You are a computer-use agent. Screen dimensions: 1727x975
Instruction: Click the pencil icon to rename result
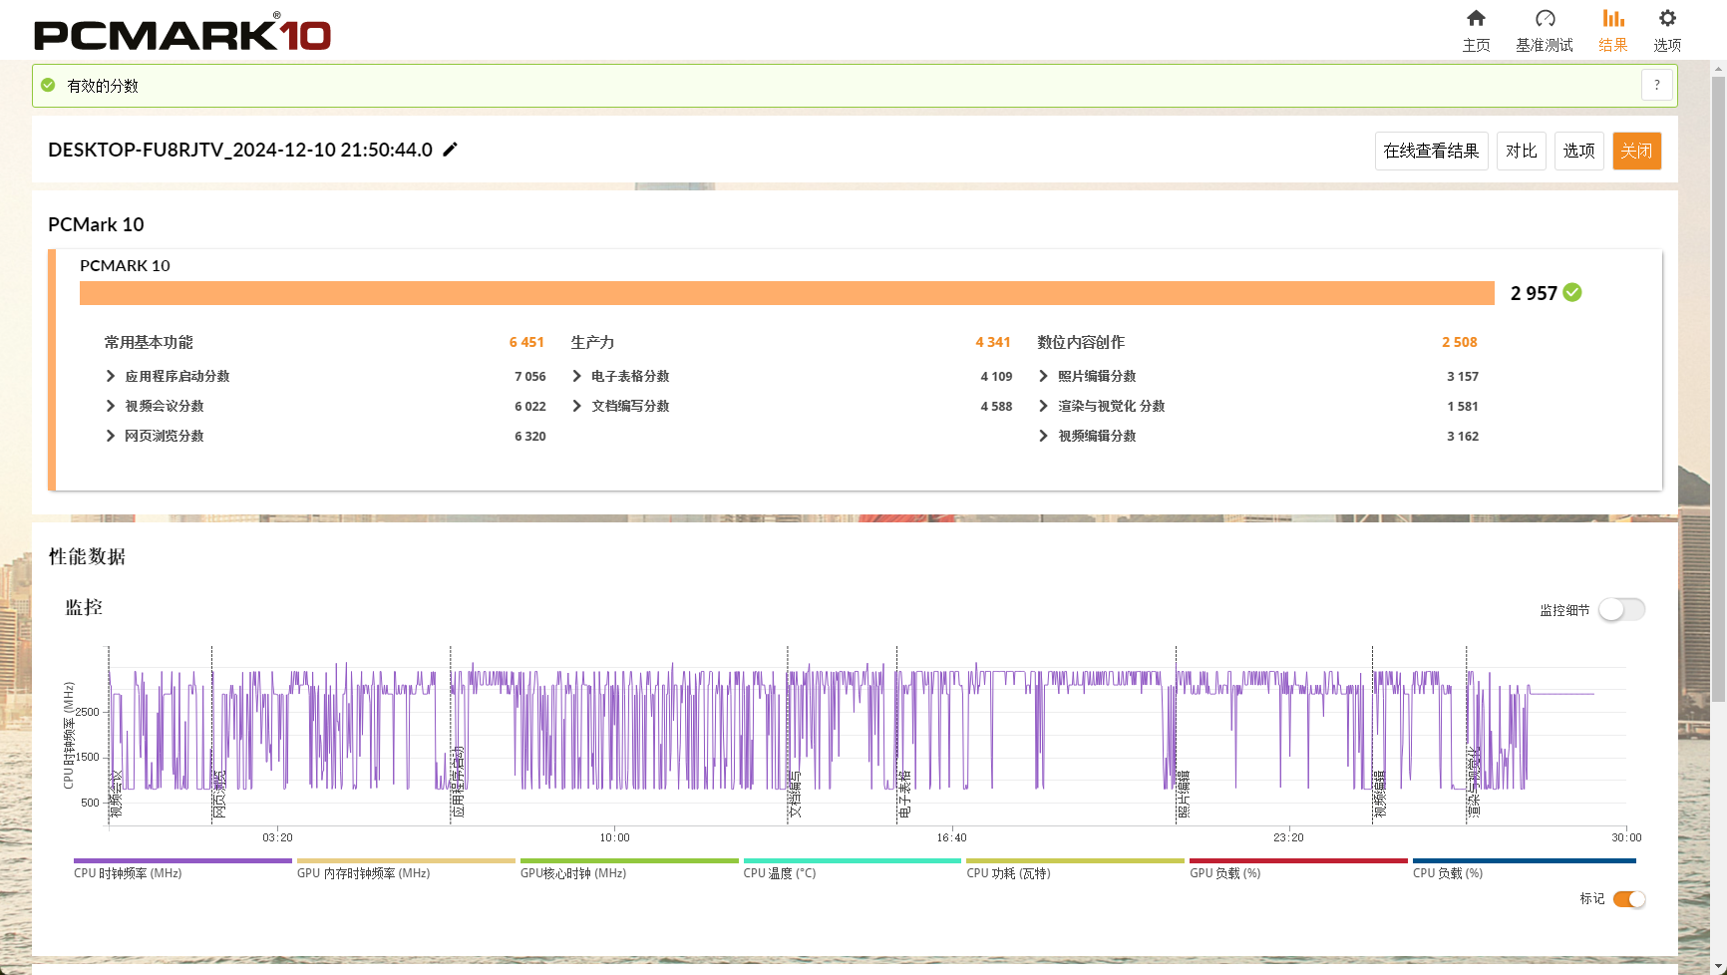451,150
